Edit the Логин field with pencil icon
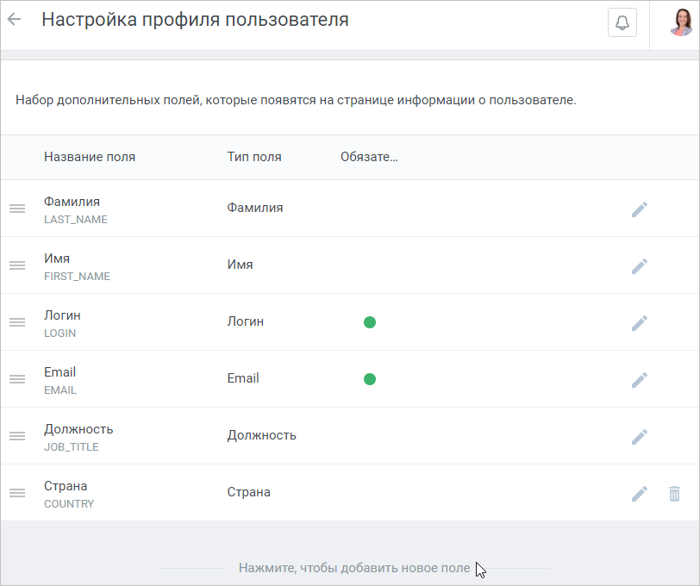This screenshot has width=700, height=586. pos(640,322)
